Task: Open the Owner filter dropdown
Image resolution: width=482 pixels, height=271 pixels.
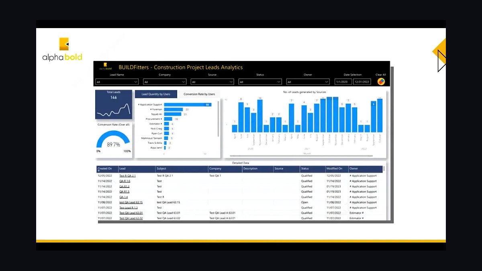Action: tap(308, 82)
